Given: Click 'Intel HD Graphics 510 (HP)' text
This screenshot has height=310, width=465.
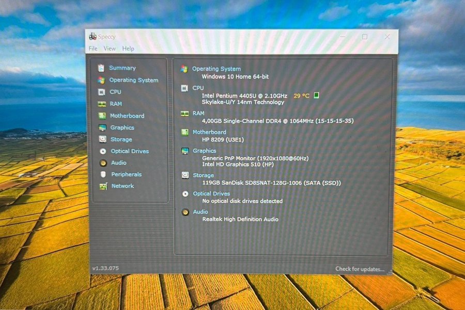Looking at the screenshot, I should pyautogui.click(x=238, y=165).
